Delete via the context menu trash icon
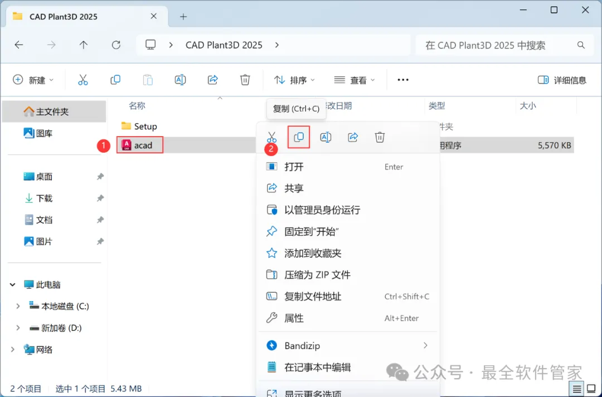Screen dimensions: 602x397 click(380, 137)
